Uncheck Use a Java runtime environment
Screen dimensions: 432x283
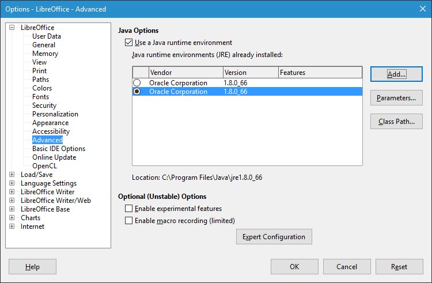click(128, 43)
